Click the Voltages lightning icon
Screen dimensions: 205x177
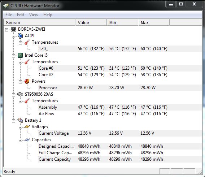[x=27, y=127]
